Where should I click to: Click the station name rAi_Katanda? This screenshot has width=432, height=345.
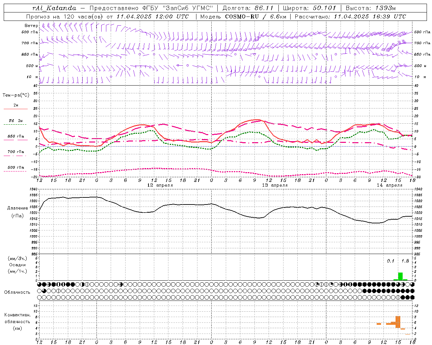point(54,8)
